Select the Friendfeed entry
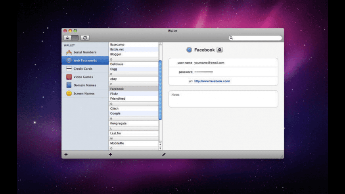The height and width of the screenshot is (194, 345). pos(134,99)
